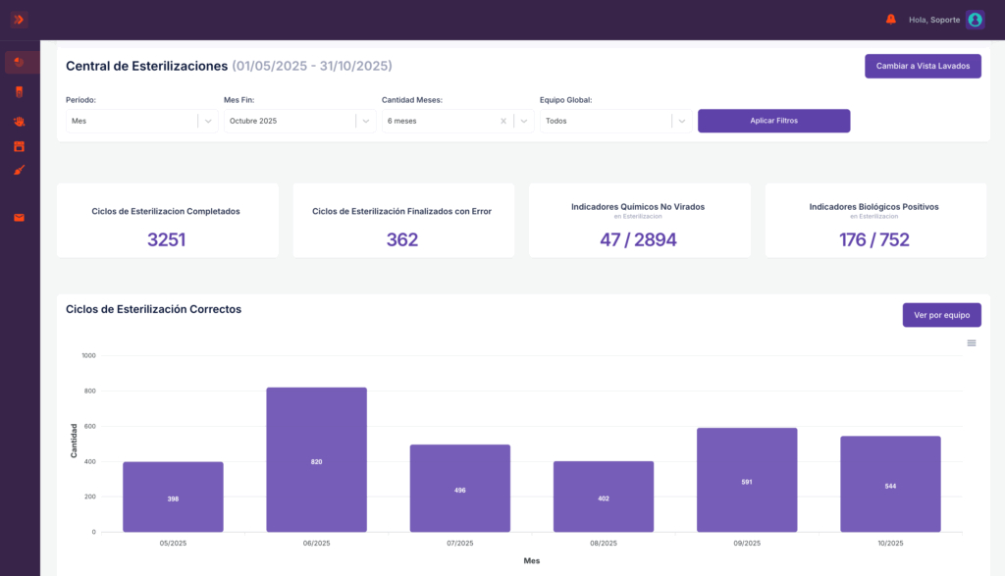Open the sterilizer oven sidebar icon

[x=20, y=147]
